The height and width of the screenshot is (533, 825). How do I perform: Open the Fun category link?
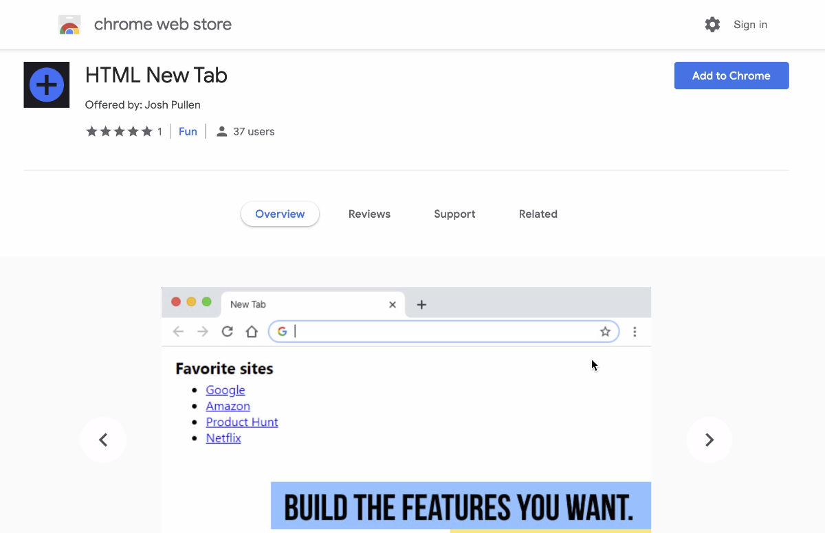(x=188, y=132)
